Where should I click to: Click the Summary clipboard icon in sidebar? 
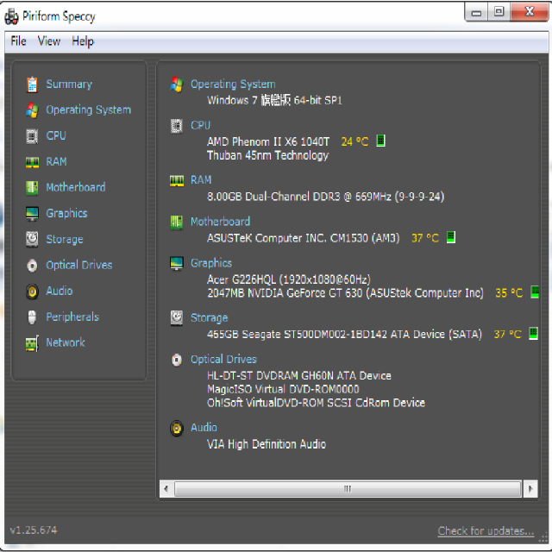pyautogui.click(x=32, y=85)
